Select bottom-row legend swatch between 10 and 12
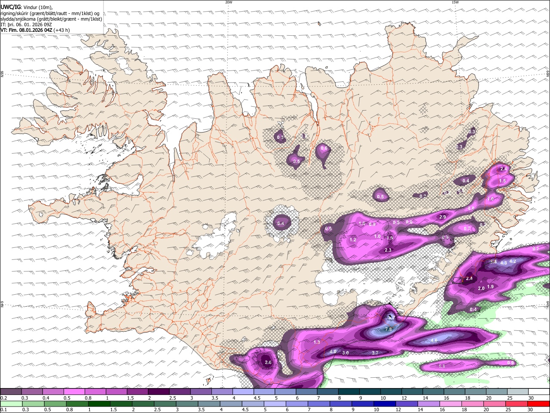The width and height of the screenshot is (550, 413). pos(385,404)
